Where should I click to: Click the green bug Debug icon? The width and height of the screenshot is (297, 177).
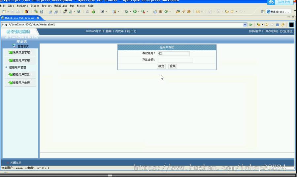click(x=126, y=12)
